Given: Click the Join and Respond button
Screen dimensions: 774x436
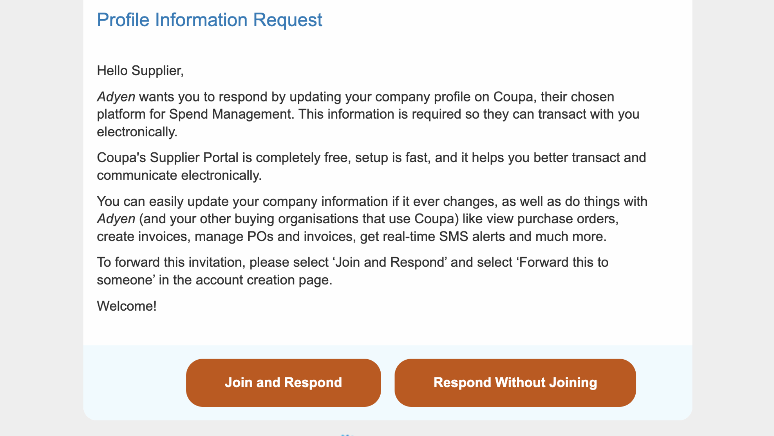Looking at the screenshot, I should coord(283,382).
